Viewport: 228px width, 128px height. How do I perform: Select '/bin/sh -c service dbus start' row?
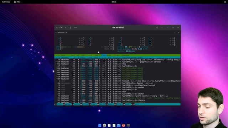coord(118,81)
